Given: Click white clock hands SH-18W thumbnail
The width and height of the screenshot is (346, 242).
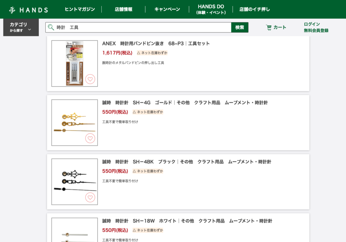Looking at the screenshot, I should [x=75, y=230].
